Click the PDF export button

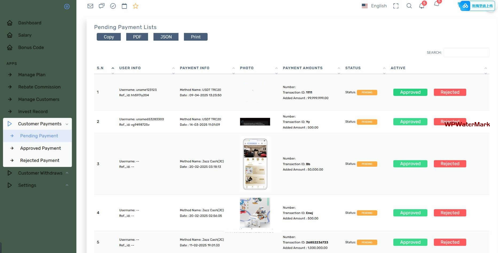[137, 37]
